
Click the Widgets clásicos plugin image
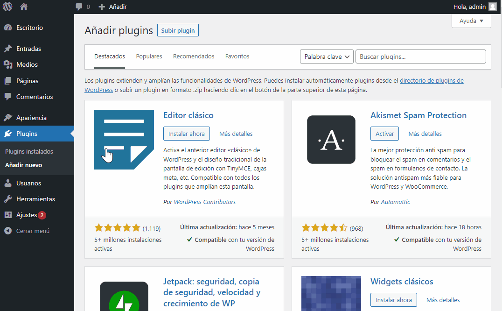pyautogui.click(x=331, y=293)
